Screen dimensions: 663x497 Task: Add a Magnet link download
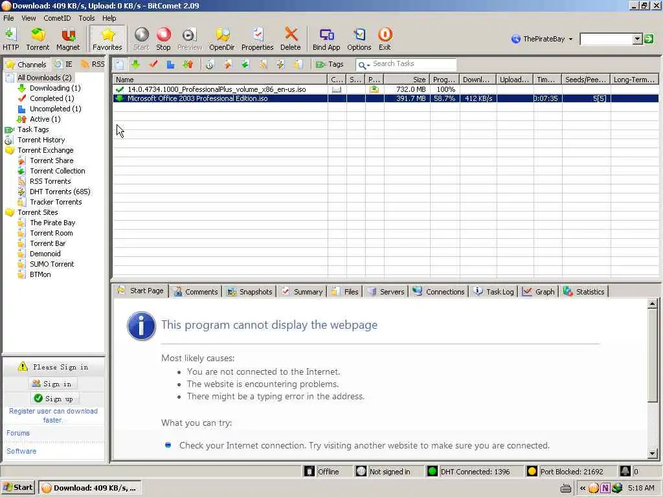pos(67,39)
